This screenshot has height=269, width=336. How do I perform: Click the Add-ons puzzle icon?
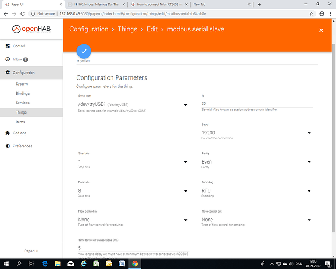pyautogui.click(x=7, y=132)
